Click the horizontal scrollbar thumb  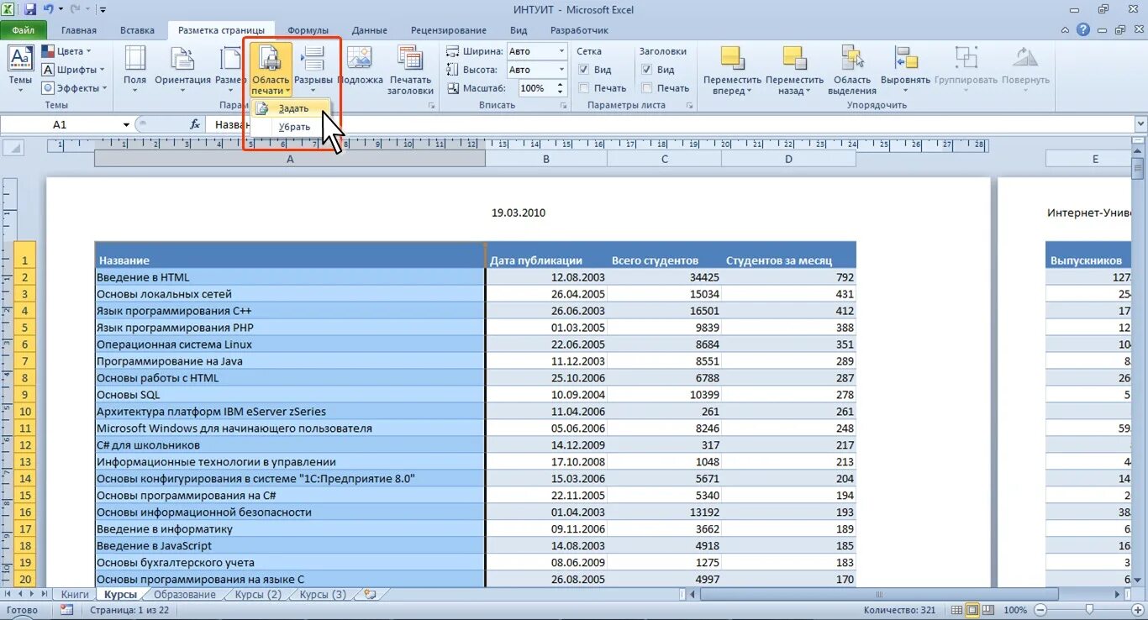point(877,594)
